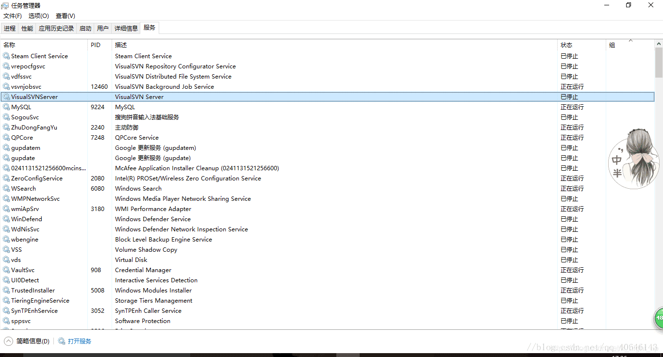
Task: Click the green 48 floating badge
Action: click(659, 318)
